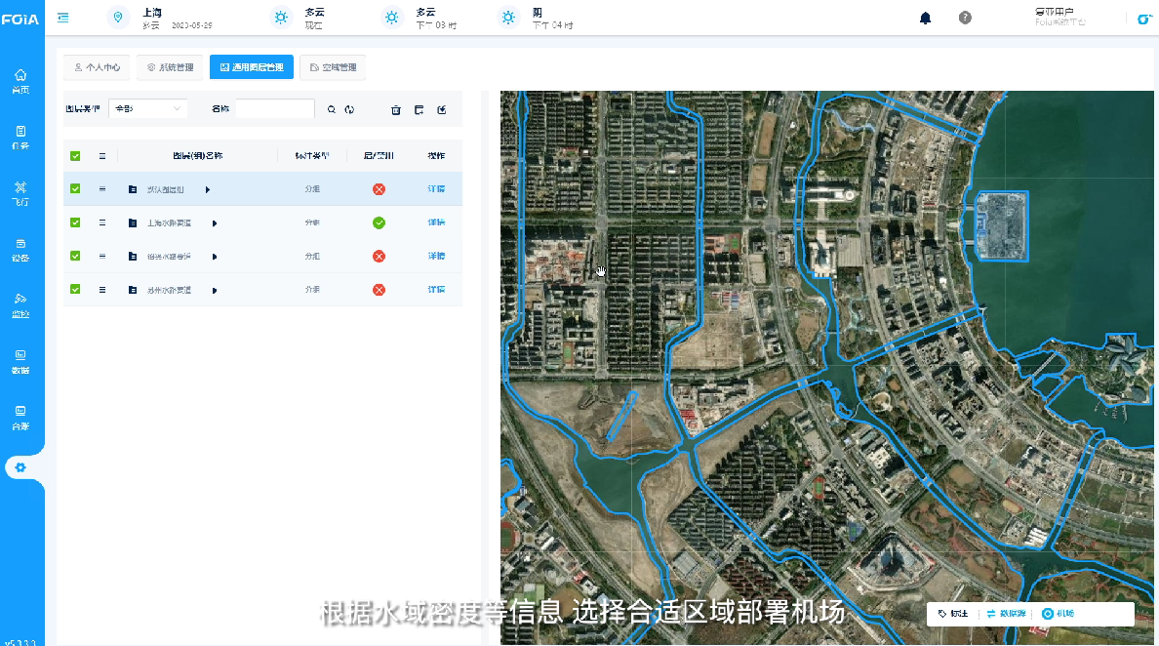Disable the green enabled toggle for 上海水路要道
The width and height of the screenshot is (1159, 646).
click(379, 222)
